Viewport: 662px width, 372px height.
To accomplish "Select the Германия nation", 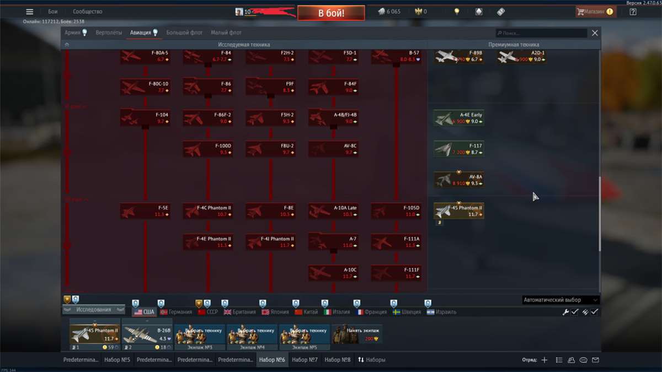I will (x=175, y=312).
